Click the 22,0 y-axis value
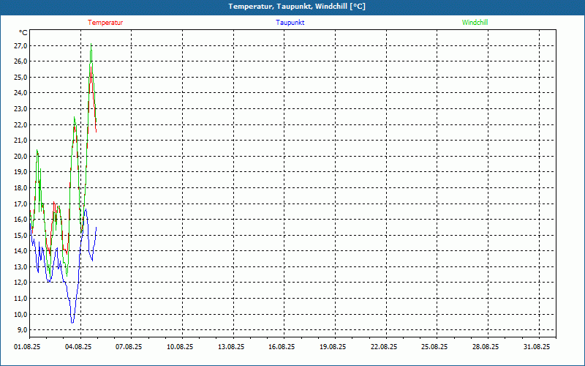 (20, 124)
